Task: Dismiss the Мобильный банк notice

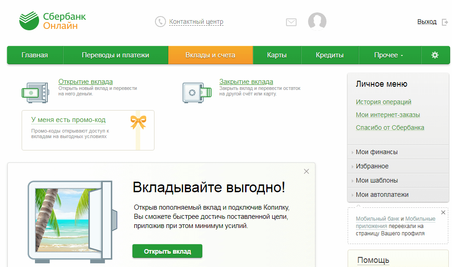Action: [x=443, y=212]
